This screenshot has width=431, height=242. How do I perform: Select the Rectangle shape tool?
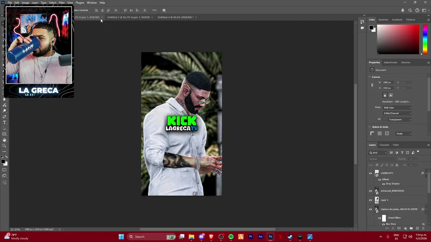(4, 134)
